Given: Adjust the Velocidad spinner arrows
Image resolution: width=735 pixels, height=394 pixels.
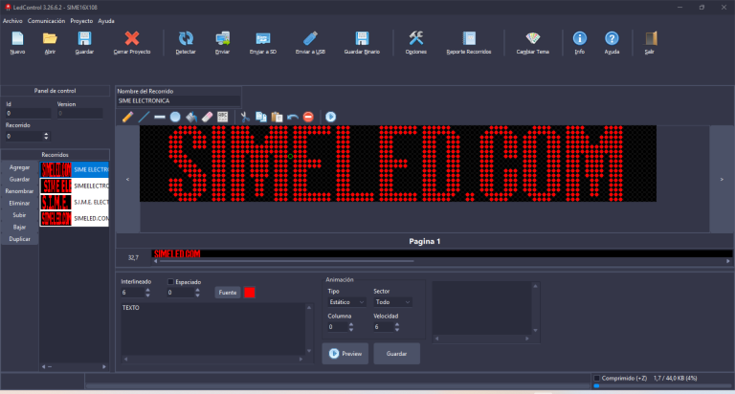Looking at the screenshot, I should 397,327.
